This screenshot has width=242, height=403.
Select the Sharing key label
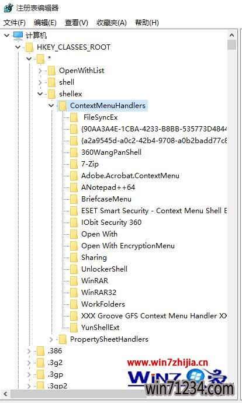[94, 258]
